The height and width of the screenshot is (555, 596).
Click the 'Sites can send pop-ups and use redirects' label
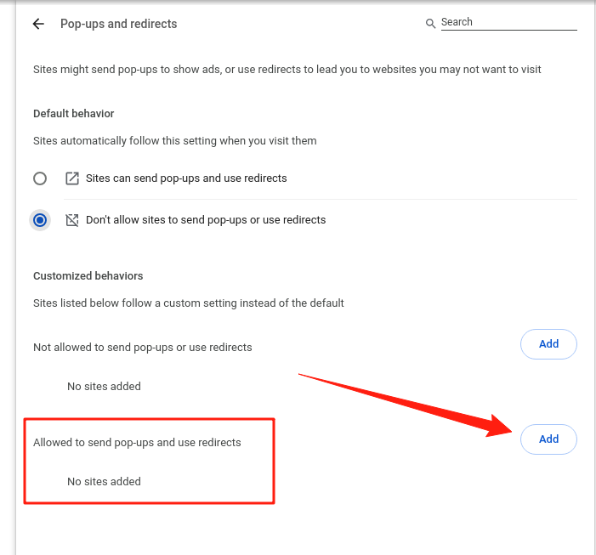tap(186, 178)
